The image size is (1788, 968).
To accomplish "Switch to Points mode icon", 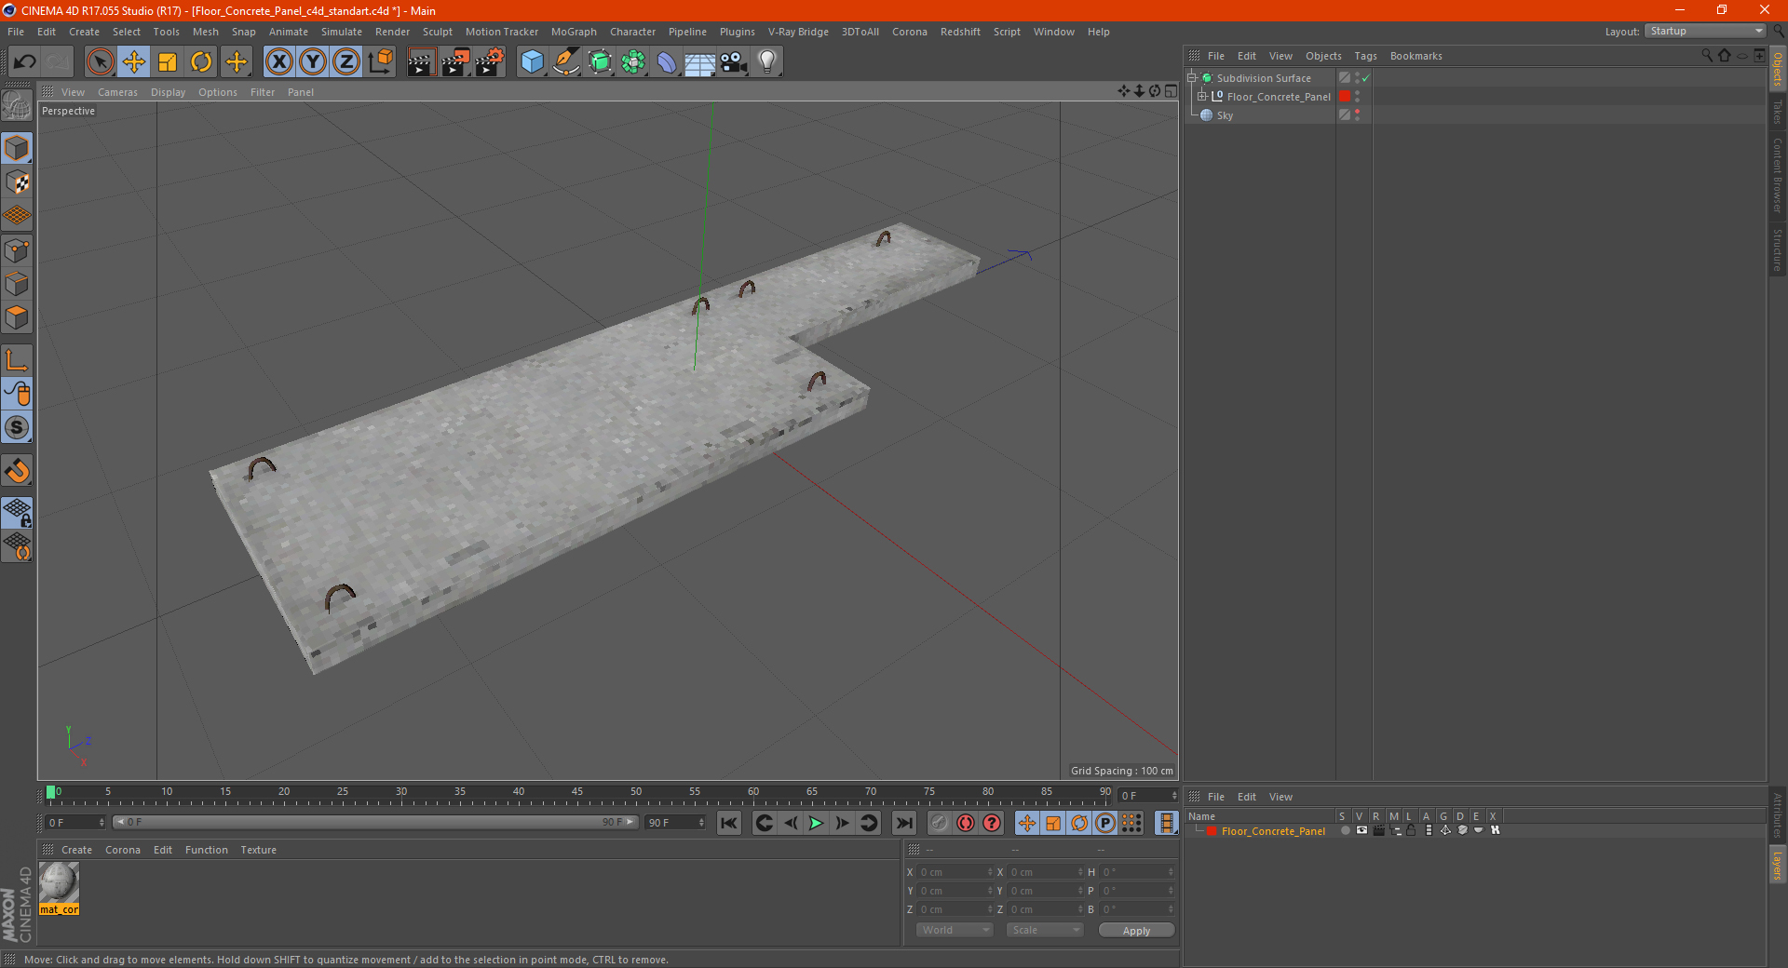I will coord(18,250).
